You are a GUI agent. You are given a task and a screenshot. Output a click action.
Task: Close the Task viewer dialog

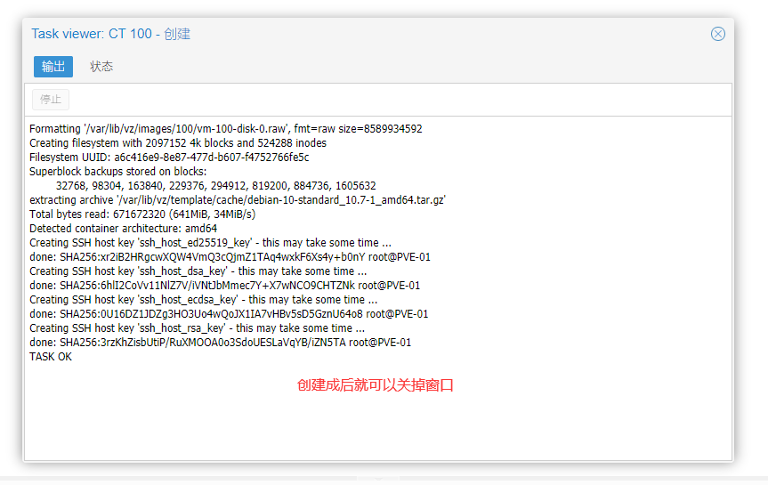[717, 34]
